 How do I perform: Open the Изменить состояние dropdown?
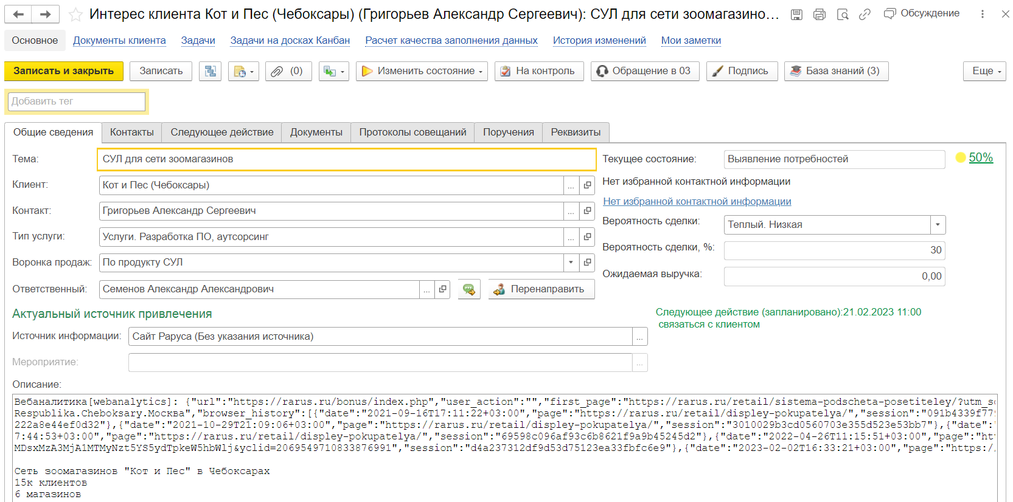coord(422,71)
